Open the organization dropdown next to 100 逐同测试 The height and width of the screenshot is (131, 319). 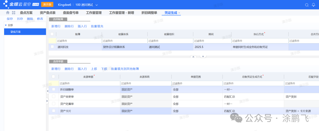coord(97,5)
